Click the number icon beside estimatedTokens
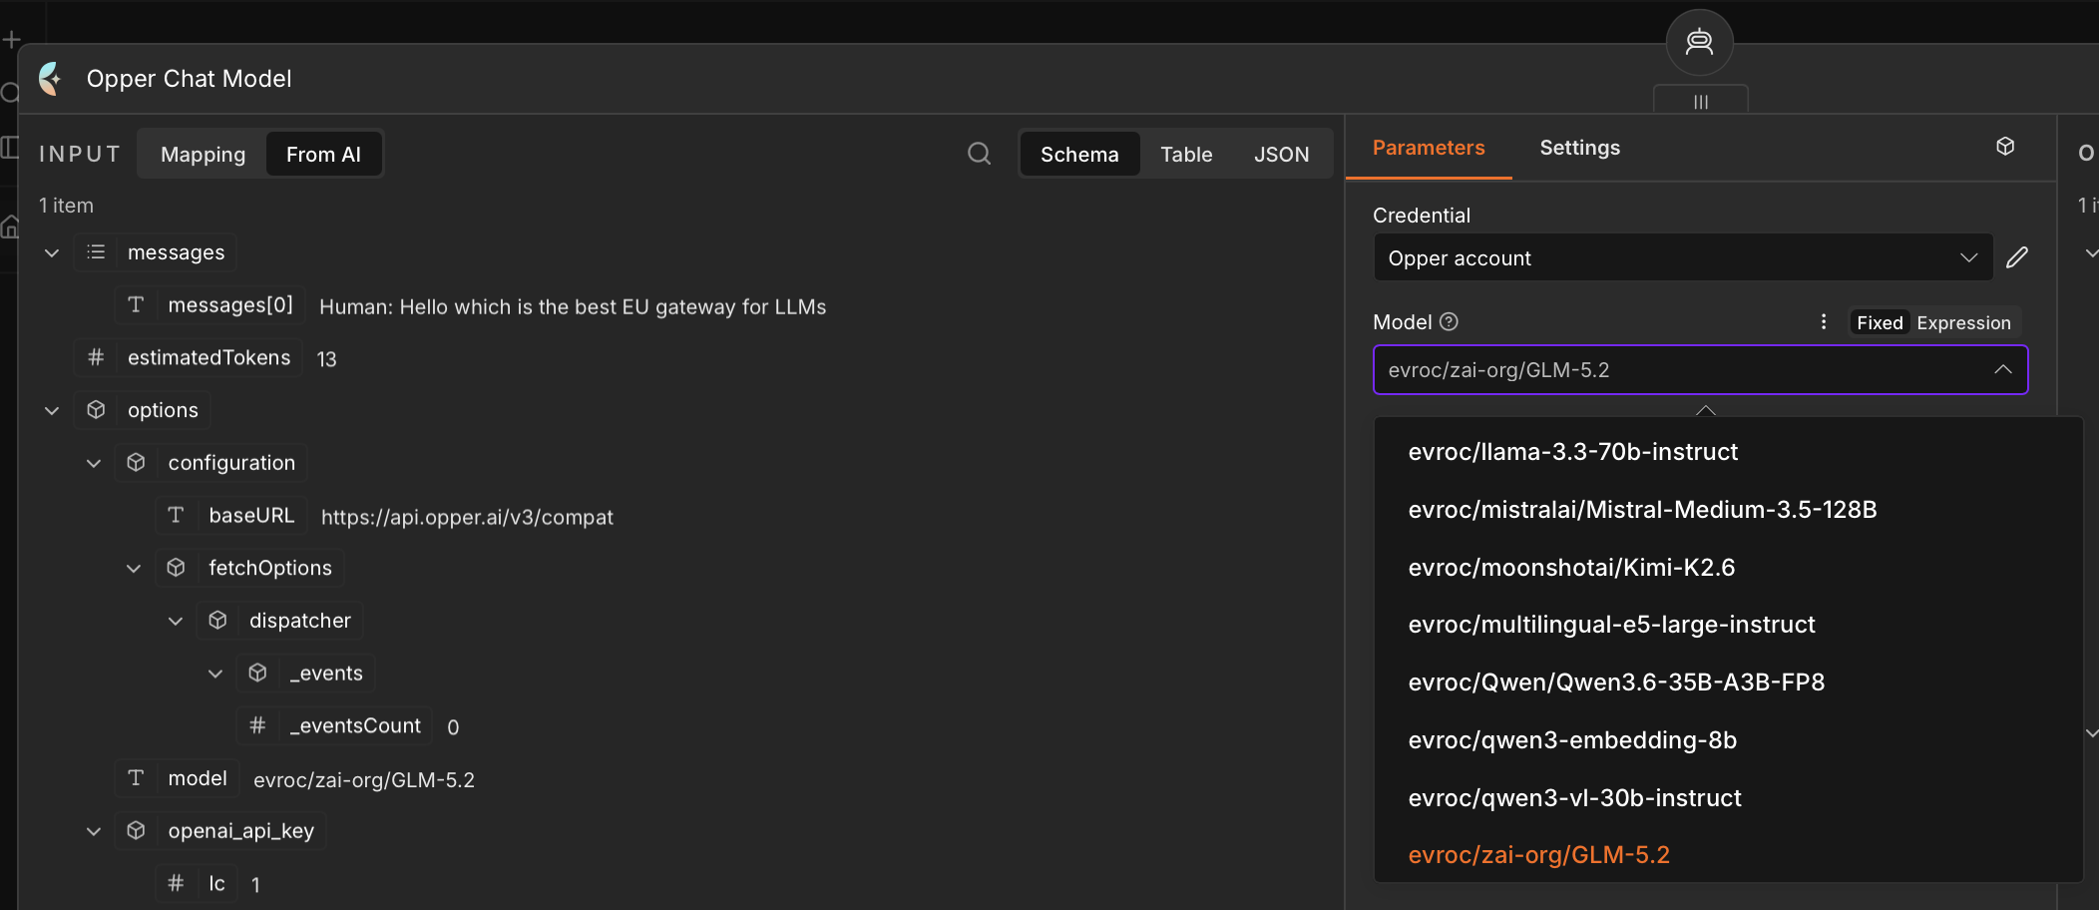The height and width of the screenshot is (910, 2099). coord(96,357)
